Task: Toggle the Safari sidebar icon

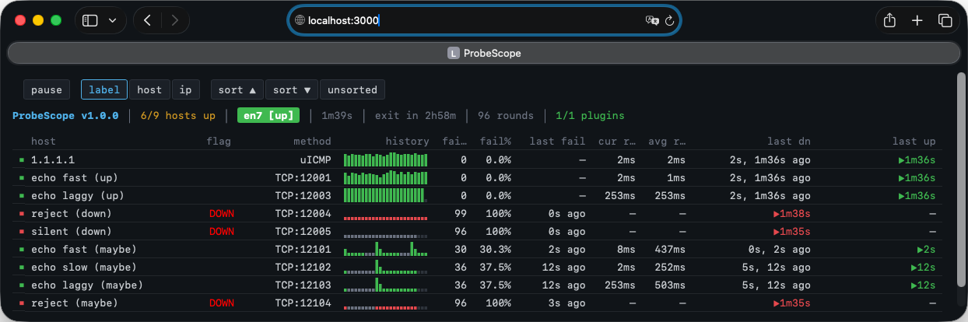Action: (90, 21)
